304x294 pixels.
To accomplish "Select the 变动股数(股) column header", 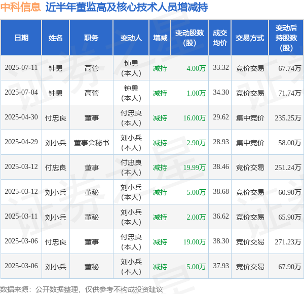I will point(189,38).
